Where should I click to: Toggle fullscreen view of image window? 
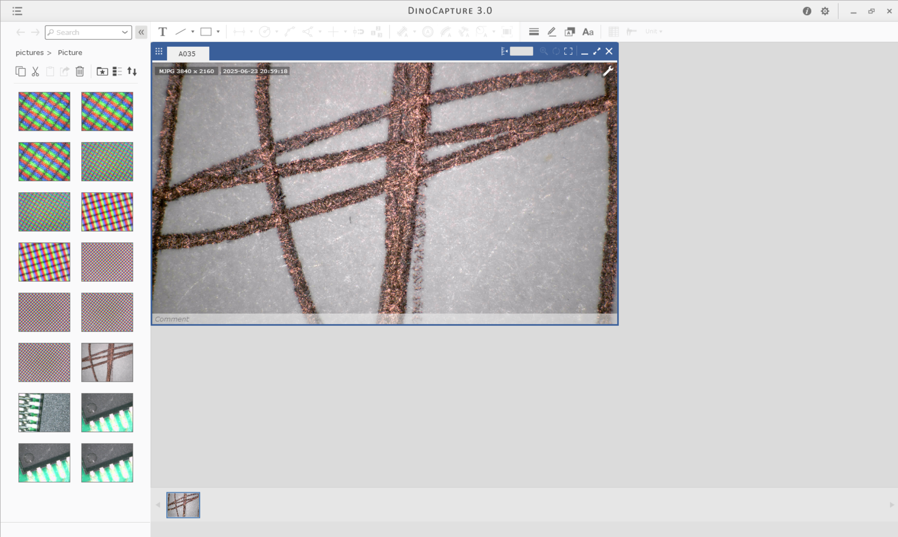(568, 51)
